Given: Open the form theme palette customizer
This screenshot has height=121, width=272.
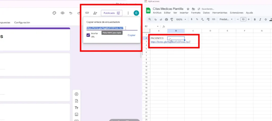Looking at the screenshot, I should tap(54, 13).
